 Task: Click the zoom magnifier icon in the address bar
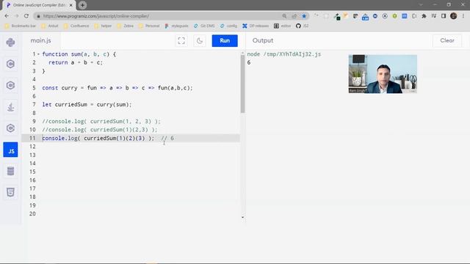(x=284, y=16)
